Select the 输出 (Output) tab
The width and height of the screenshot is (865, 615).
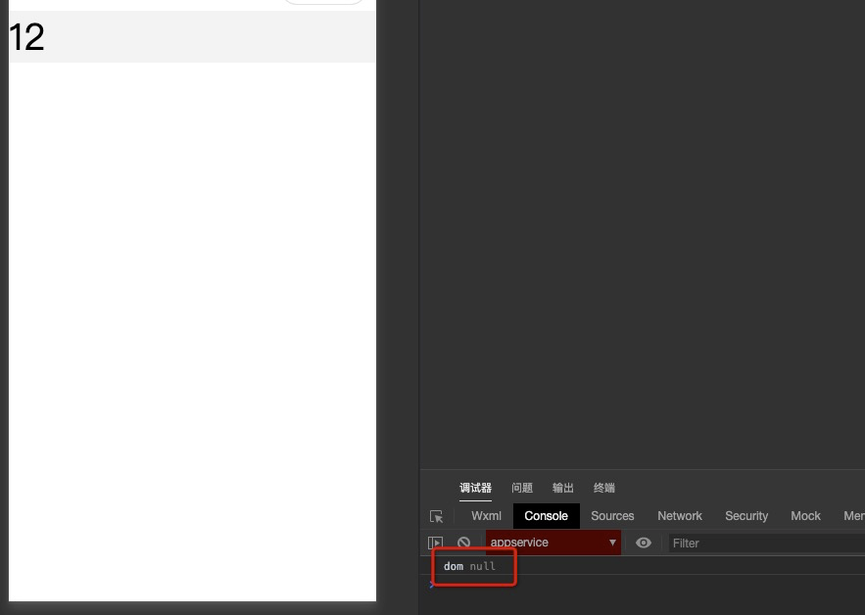pos(562,488)
